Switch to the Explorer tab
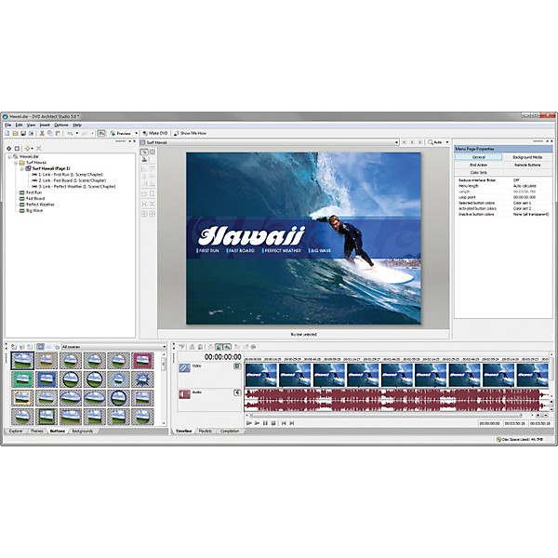Image resolution: width=558 pixels, height=558 pixels. pyautogui.click(x=16, y=431)
